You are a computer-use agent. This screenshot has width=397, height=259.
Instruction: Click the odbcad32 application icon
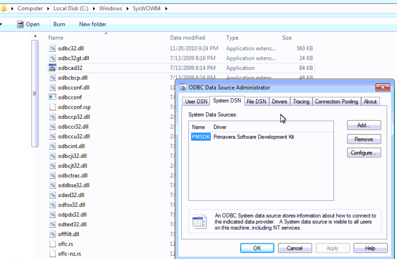pos(52,68)
